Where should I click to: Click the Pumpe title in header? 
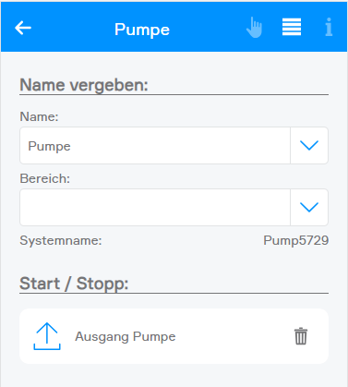click(x=142, y=30)
